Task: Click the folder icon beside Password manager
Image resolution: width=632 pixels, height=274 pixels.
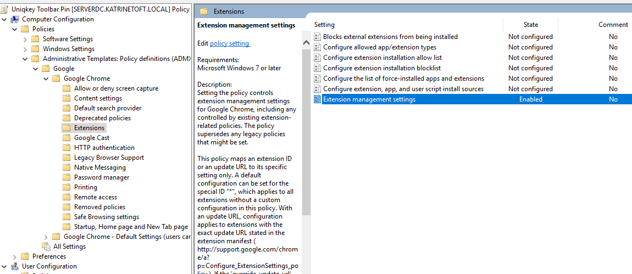Action: (66, 177)
